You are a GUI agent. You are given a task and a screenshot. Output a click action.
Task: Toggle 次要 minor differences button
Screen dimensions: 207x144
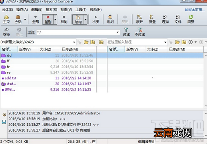(96, 19)
